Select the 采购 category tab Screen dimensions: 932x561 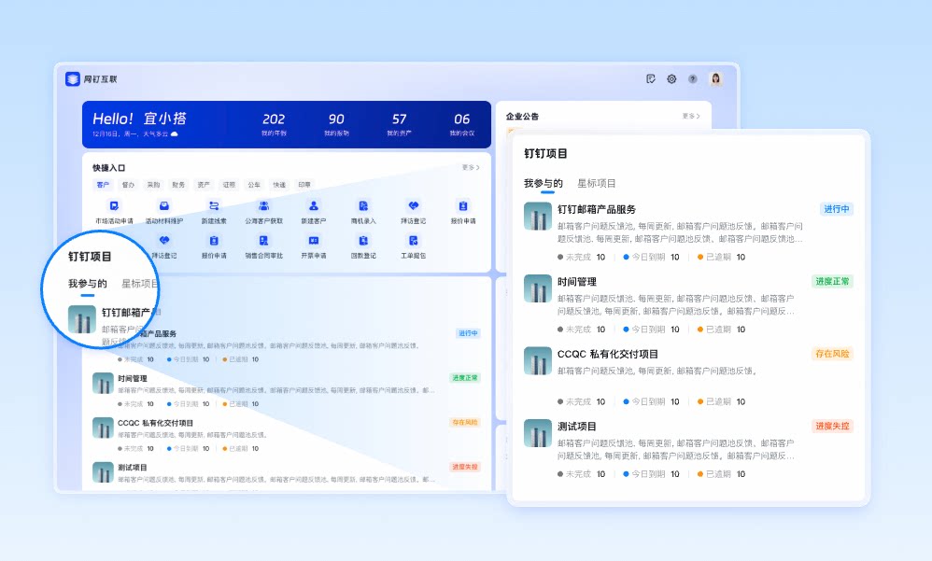(x=153, y=185)
